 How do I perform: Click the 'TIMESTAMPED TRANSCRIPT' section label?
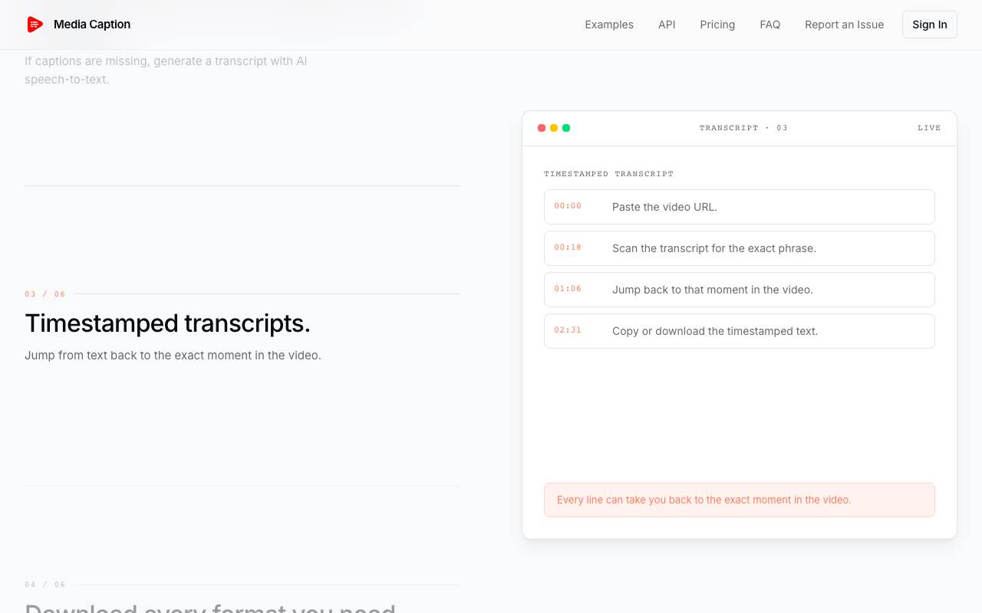[x=608, y=174]
